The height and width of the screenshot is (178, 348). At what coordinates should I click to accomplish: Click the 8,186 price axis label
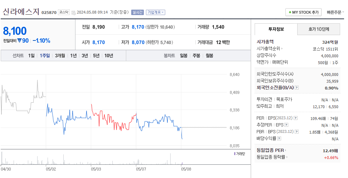pyautogui.click(x=234, y=128)
